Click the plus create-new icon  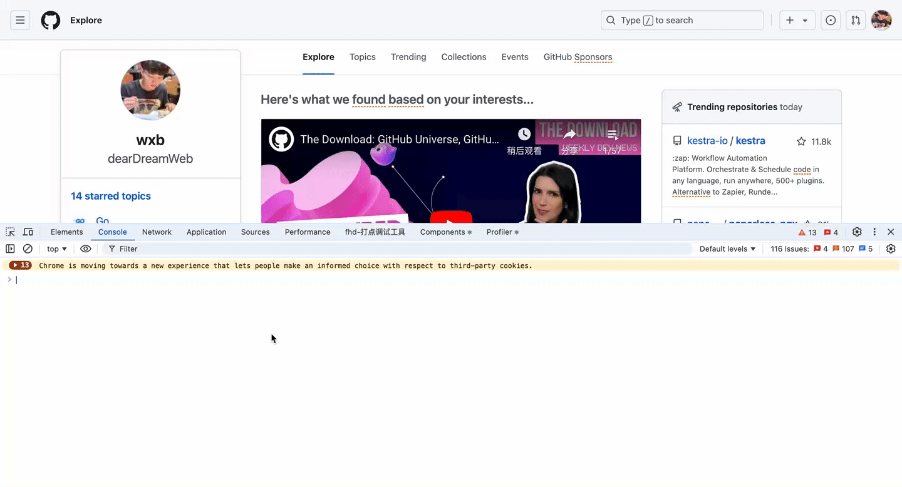pos(790,20)
